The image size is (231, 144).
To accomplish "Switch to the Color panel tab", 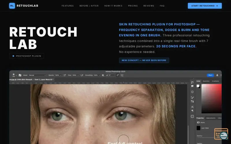I will [198, 81].
